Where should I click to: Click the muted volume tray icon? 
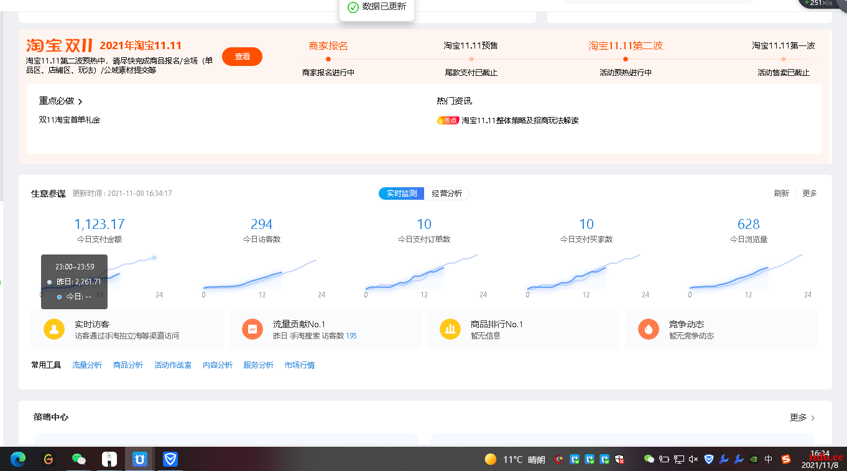click(x=693, y=460)
